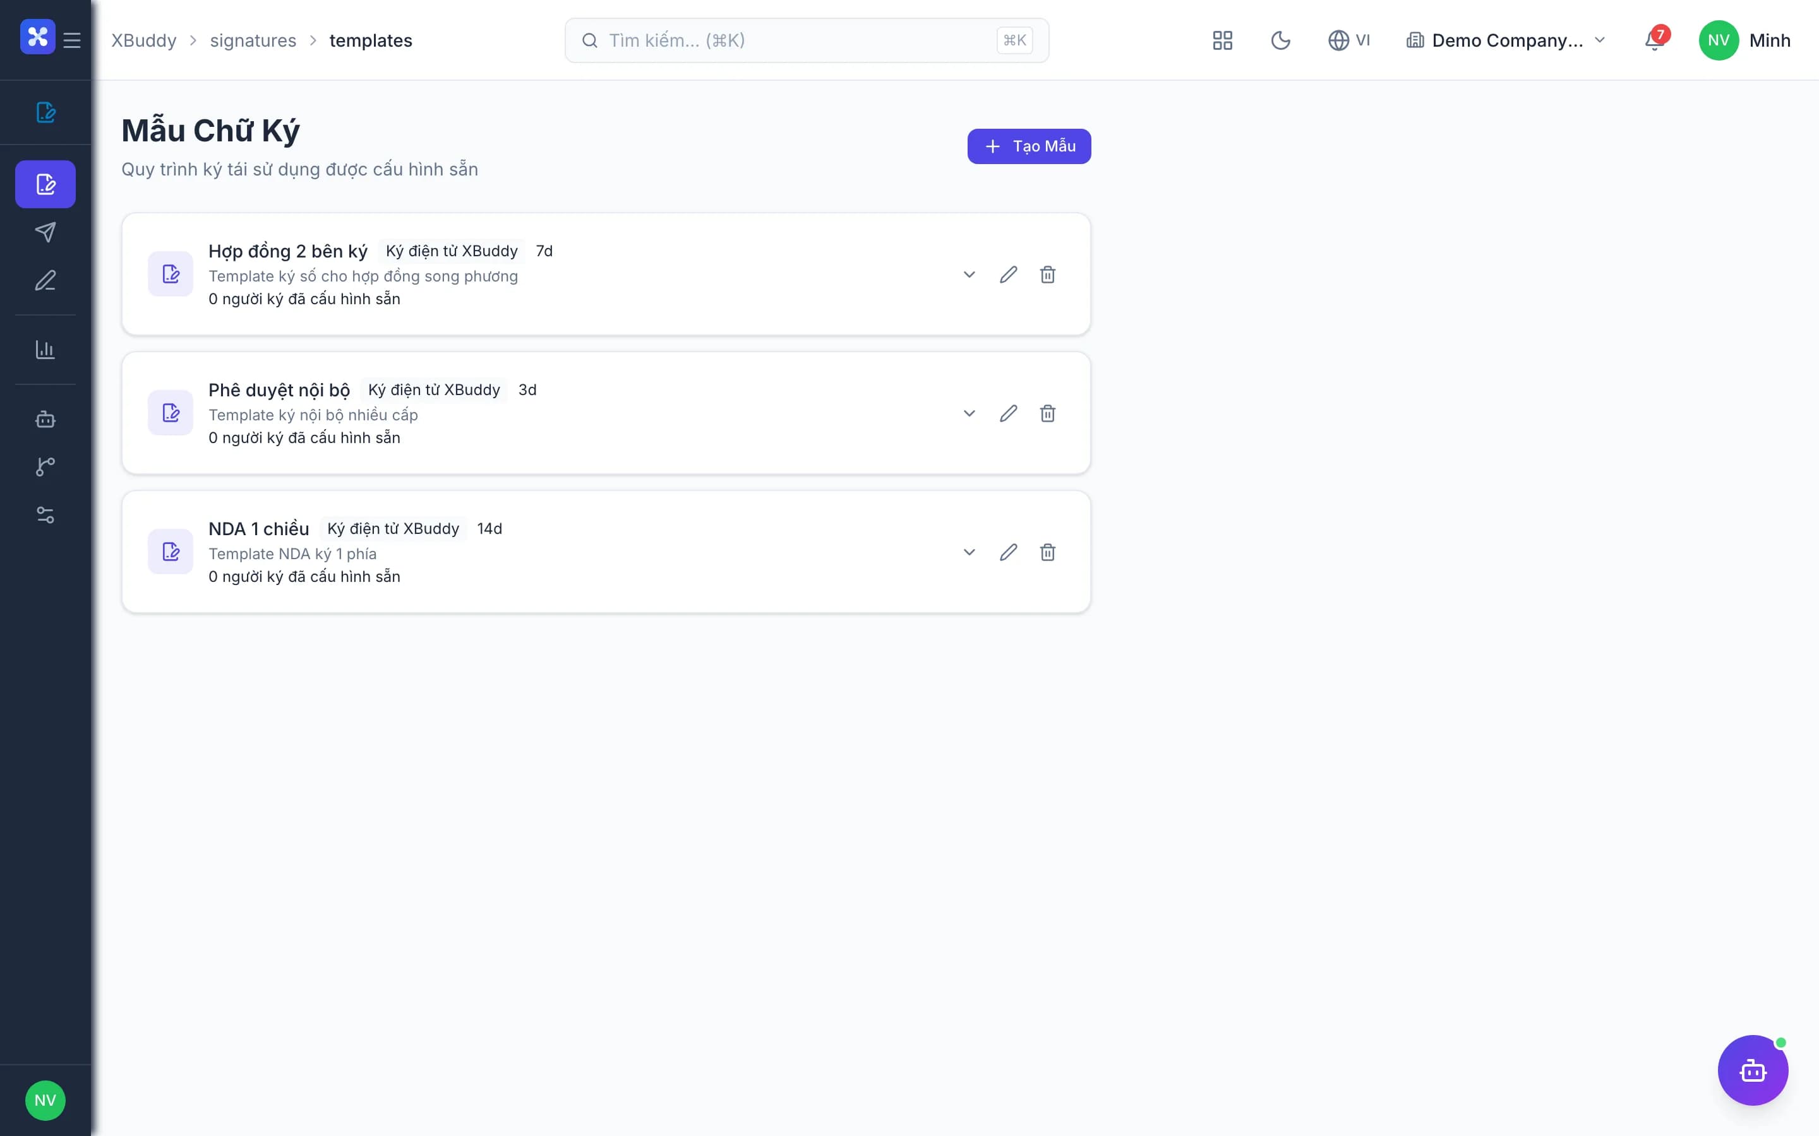This screenshot has width=1819, height=1136.
Task: Open the Minh user profile menu
Action: click(x=1744, y=40)
